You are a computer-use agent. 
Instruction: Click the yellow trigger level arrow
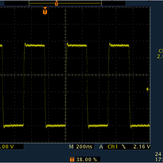pyautogui.click(x=148, y=89)
